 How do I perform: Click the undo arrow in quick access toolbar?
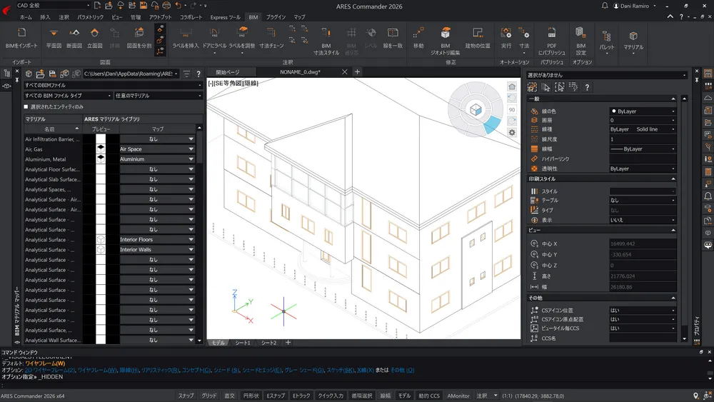pyautogui.click(x=178, y=6)
